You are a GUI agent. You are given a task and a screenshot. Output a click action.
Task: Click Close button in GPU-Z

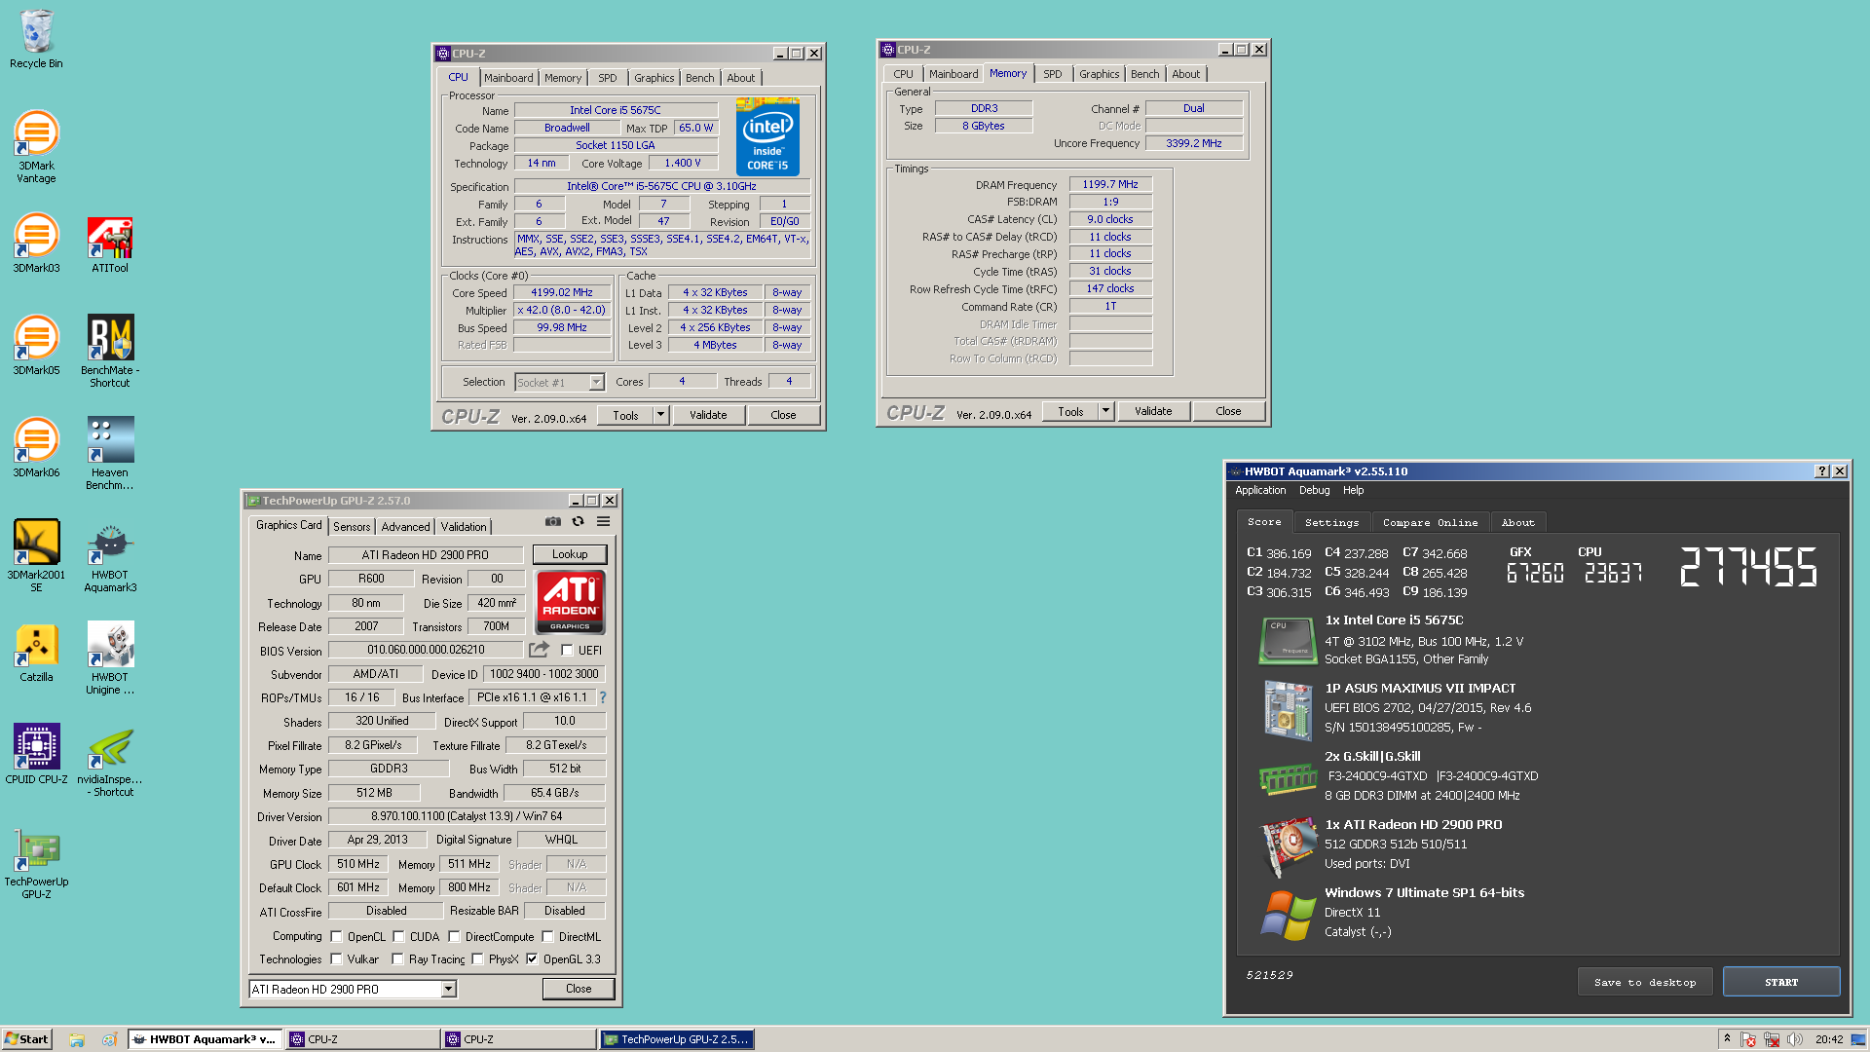(x=579, y=989)
